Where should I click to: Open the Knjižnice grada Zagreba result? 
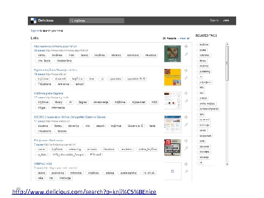click(x=48, y=93)
